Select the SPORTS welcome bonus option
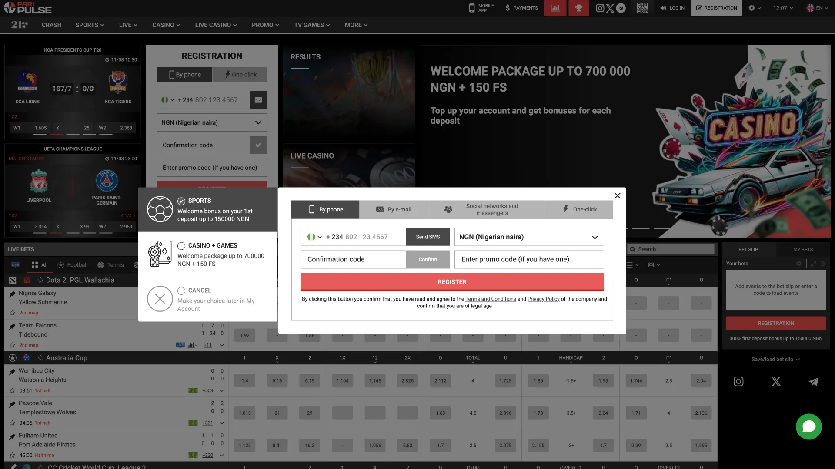 click(208, 210)
